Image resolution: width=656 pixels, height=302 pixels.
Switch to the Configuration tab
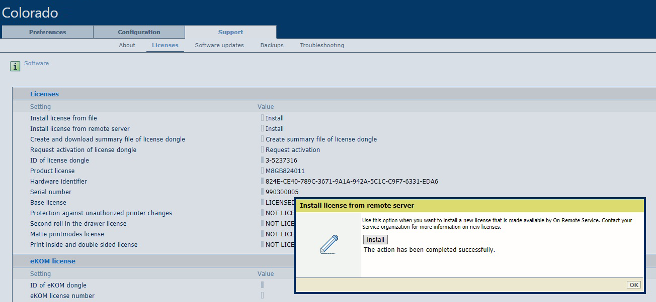(139, 32)
